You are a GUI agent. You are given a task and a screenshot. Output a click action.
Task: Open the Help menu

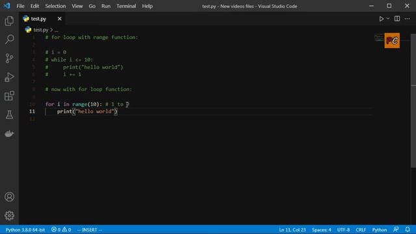coord(148,6)
